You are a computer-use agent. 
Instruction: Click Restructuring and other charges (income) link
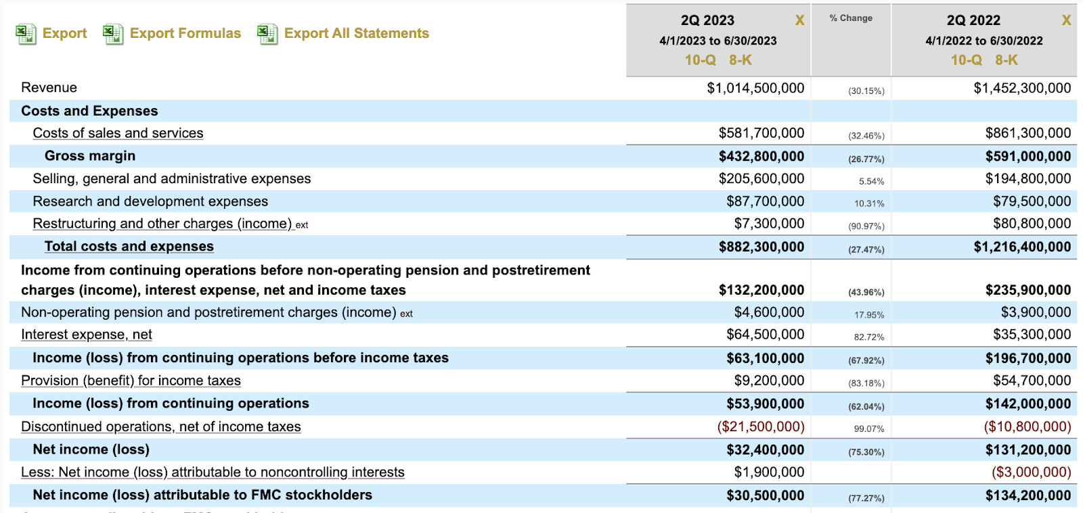162,224
